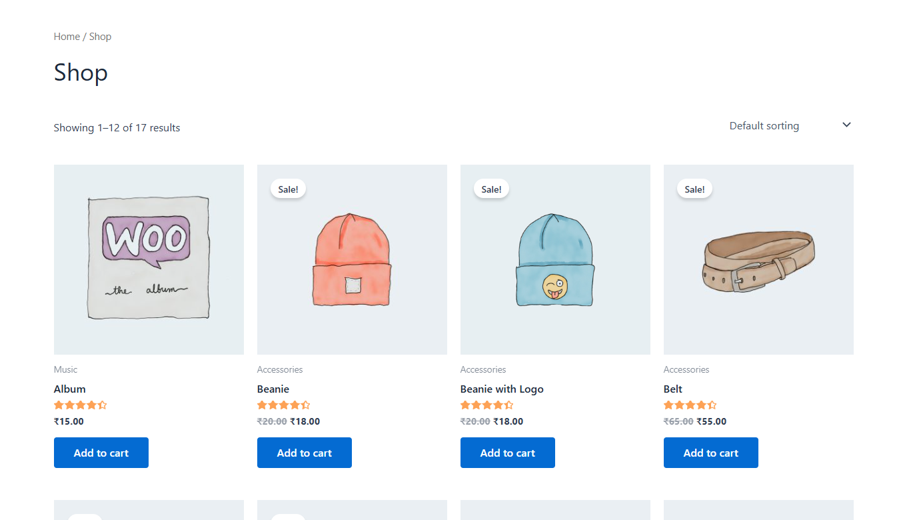Click the Shop breadcrumb link
Screen dimensions: 923x520
(100, 36)
